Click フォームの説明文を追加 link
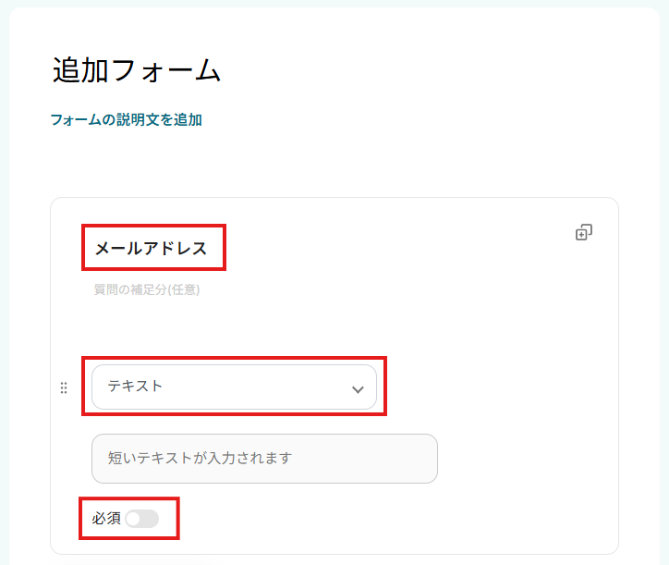This screenshot has height=565, width=669. [x=126, y=119]
